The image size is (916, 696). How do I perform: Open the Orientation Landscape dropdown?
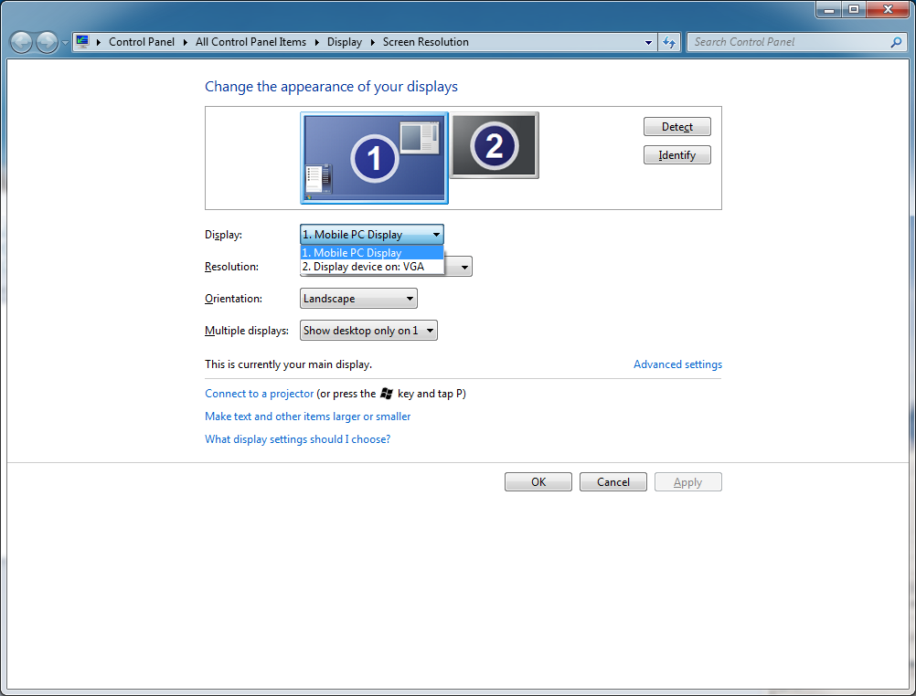[358, 299]
